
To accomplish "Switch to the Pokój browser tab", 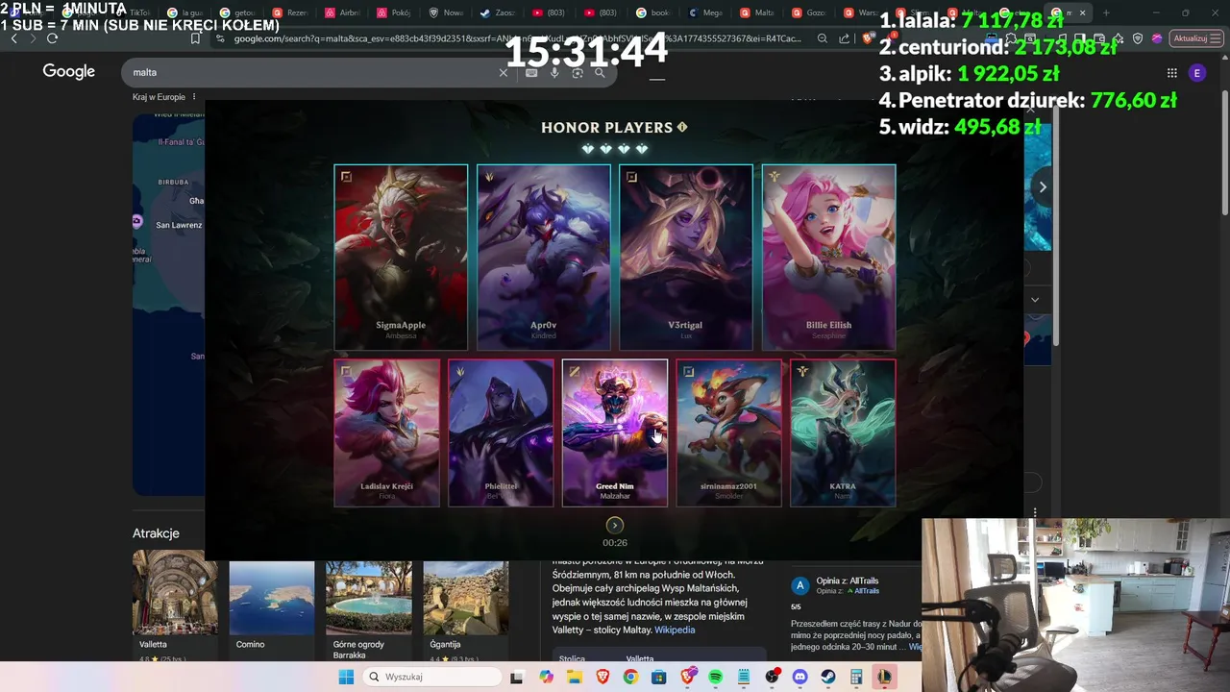I will click(x=395, y=13).
